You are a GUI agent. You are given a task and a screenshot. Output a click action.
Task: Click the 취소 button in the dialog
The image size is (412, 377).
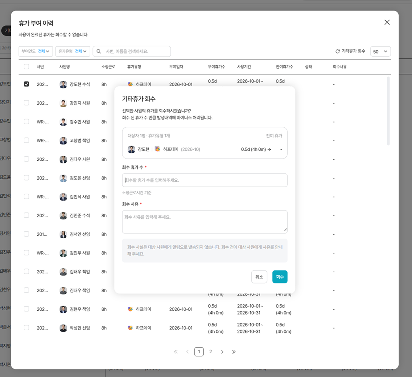pos(259,277)
